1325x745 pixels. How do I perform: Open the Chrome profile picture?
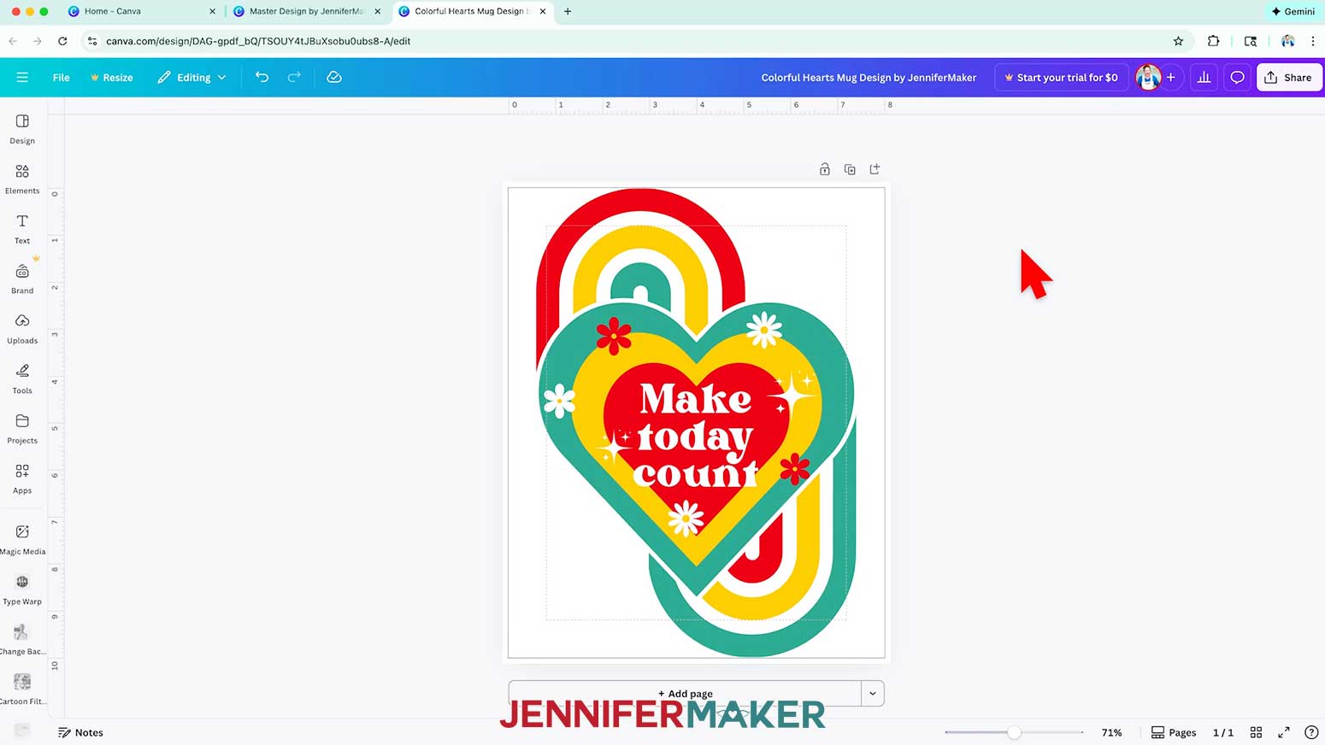pos(1288,40)
